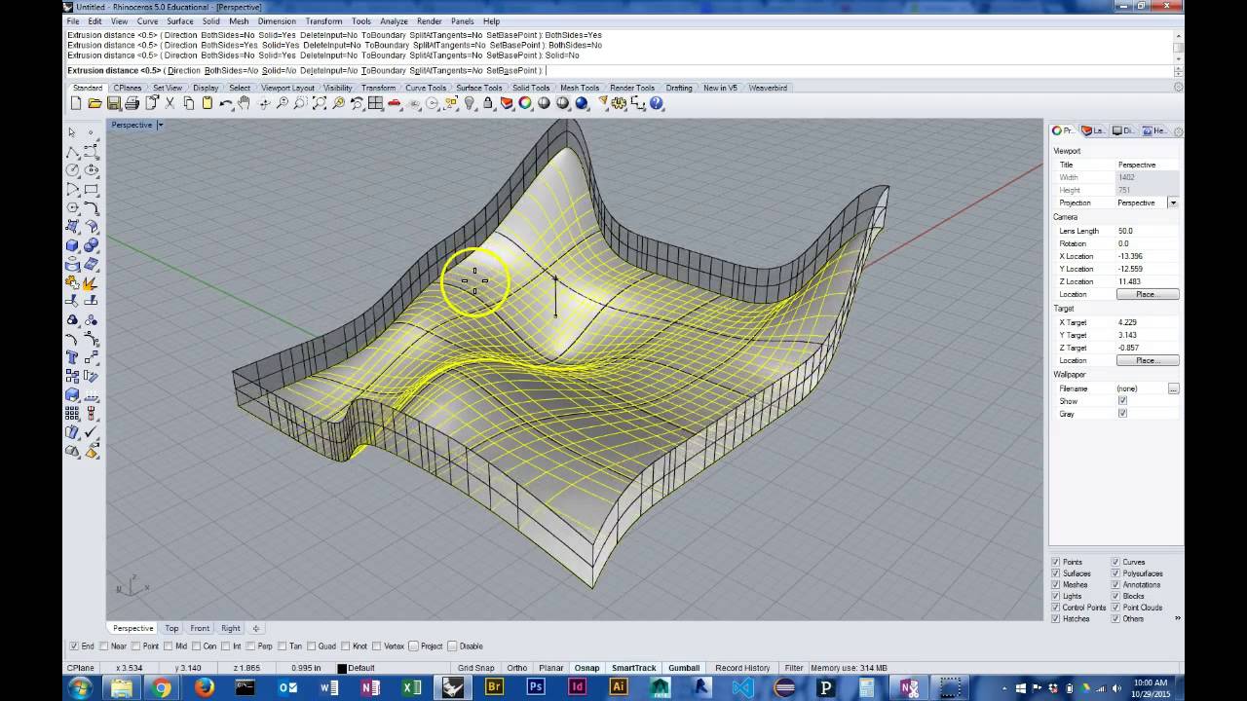Click the Camera Location Place button

coord(1148,294)
